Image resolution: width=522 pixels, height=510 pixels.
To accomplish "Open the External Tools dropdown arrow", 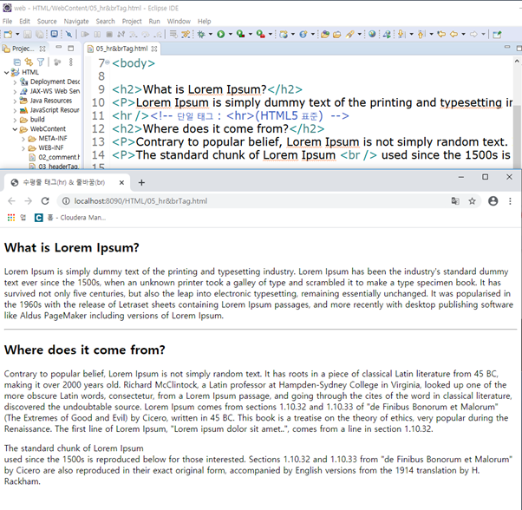I will pyautogui.click(x=271, y=35).
